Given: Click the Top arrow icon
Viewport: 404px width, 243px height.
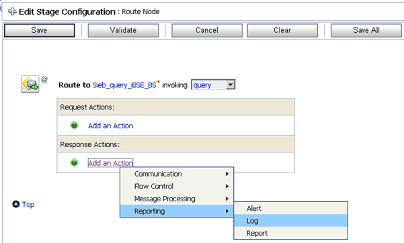Looking at the screenshot, I should [x=16, y=204].
